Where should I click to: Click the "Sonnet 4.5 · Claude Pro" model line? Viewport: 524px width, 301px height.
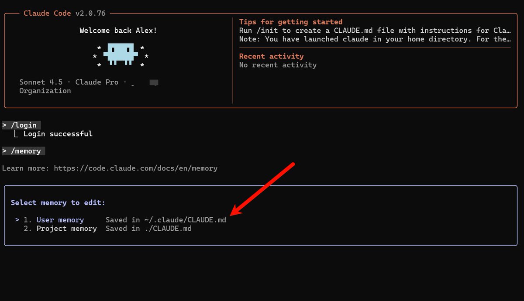(x=69, y=82)
